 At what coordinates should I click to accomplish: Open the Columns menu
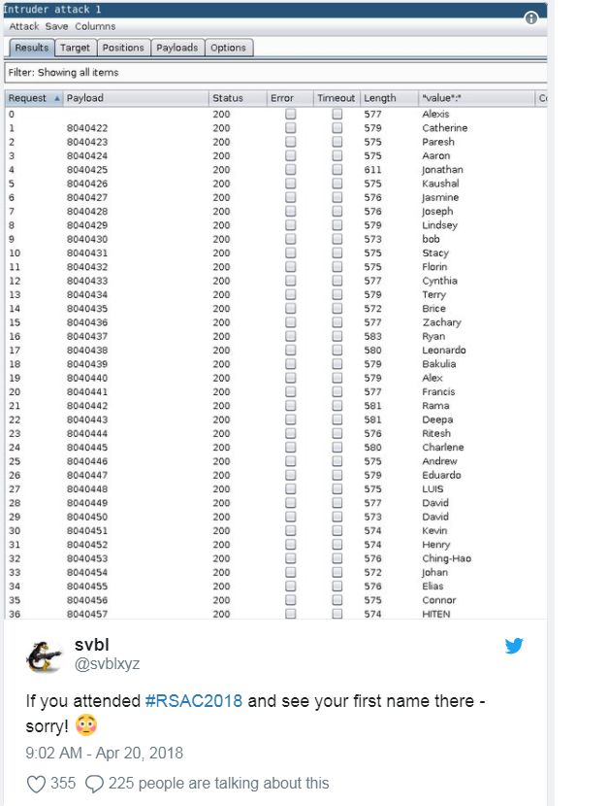point(95,26)
